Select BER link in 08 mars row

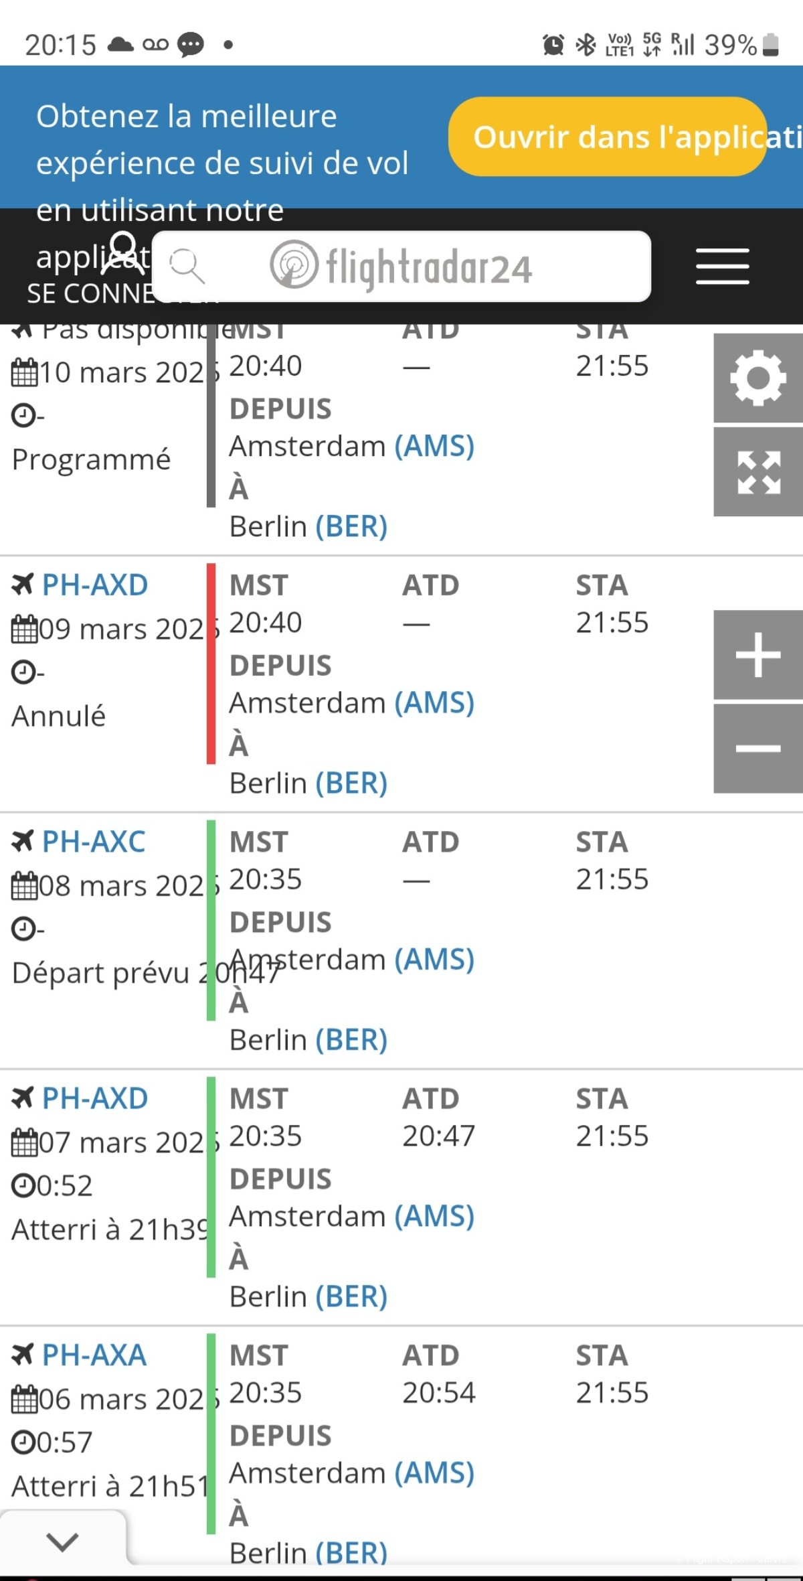pos(351,1040)
